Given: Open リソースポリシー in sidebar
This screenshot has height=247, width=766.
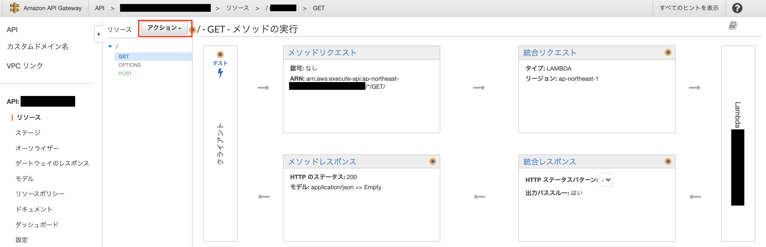Looking at the screenshot, I should tap(40, 194).
